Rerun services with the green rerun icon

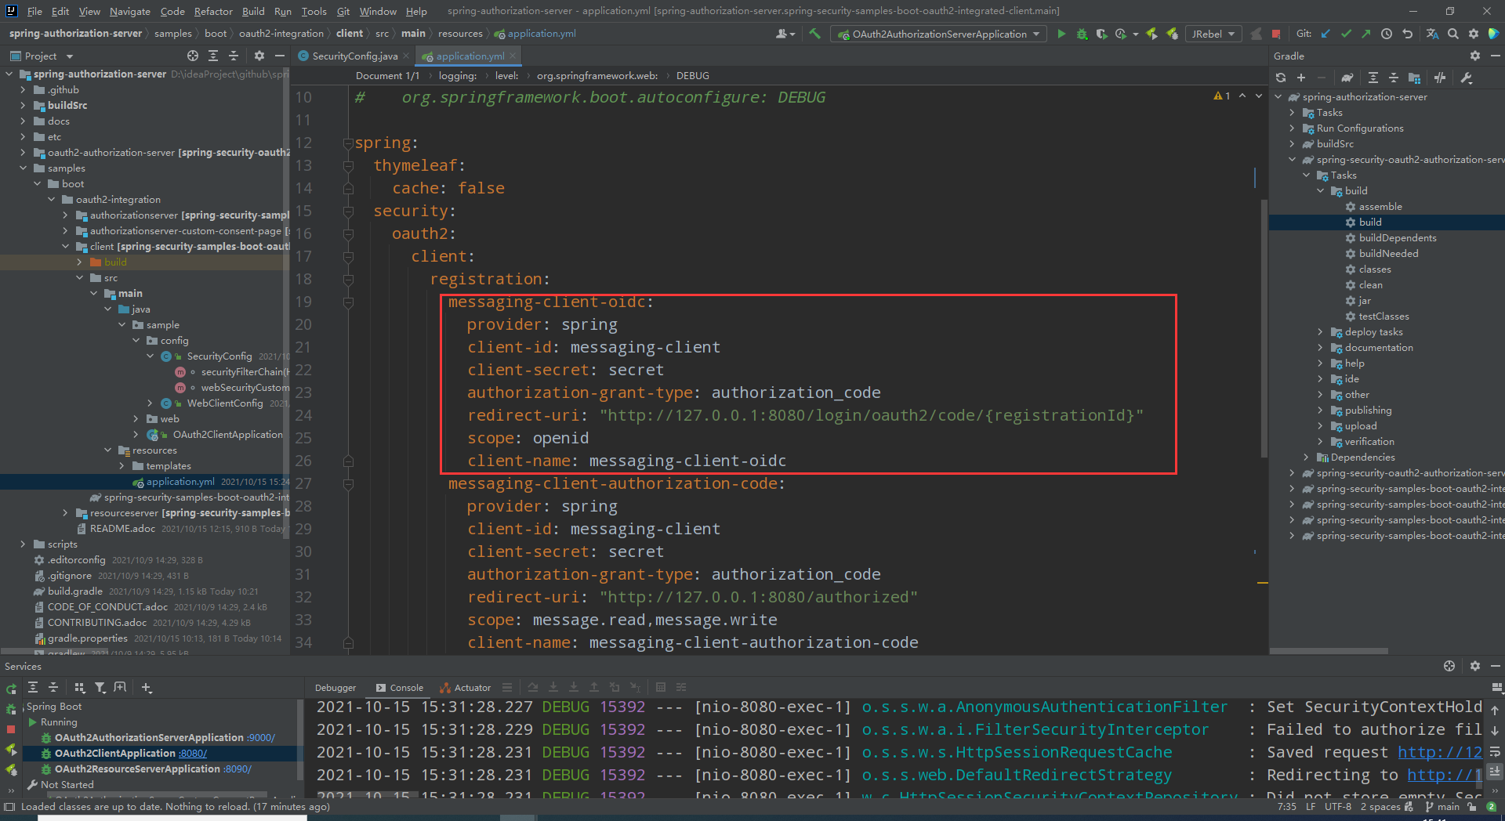11,689
